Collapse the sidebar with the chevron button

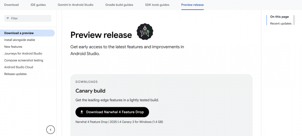50,130
